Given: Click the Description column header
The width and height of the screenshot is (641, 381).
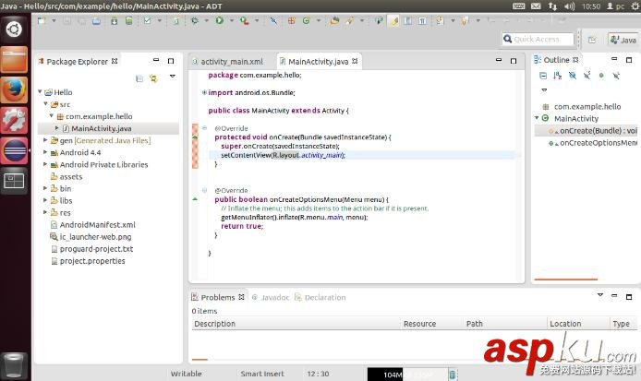Looking at the screenshot, I should pyautogui.click(x=296, y=324).
